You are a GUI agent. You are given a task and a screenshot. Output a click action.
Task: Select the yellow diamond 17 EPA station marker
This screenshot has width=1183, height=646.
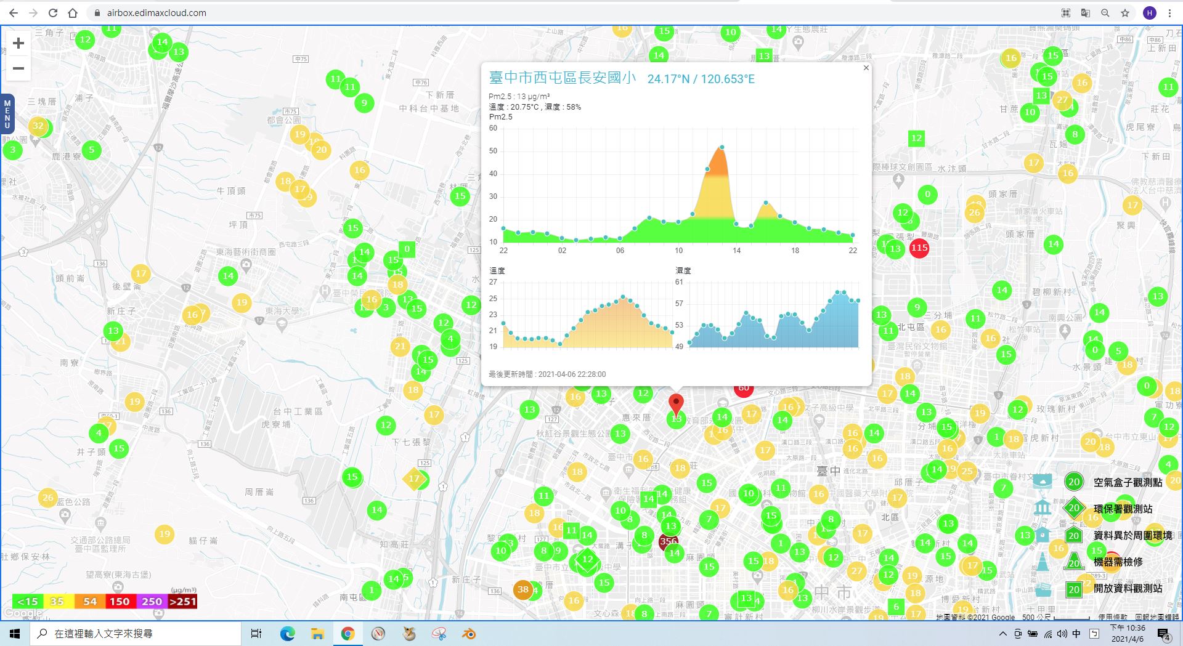(x=414, y=478)
